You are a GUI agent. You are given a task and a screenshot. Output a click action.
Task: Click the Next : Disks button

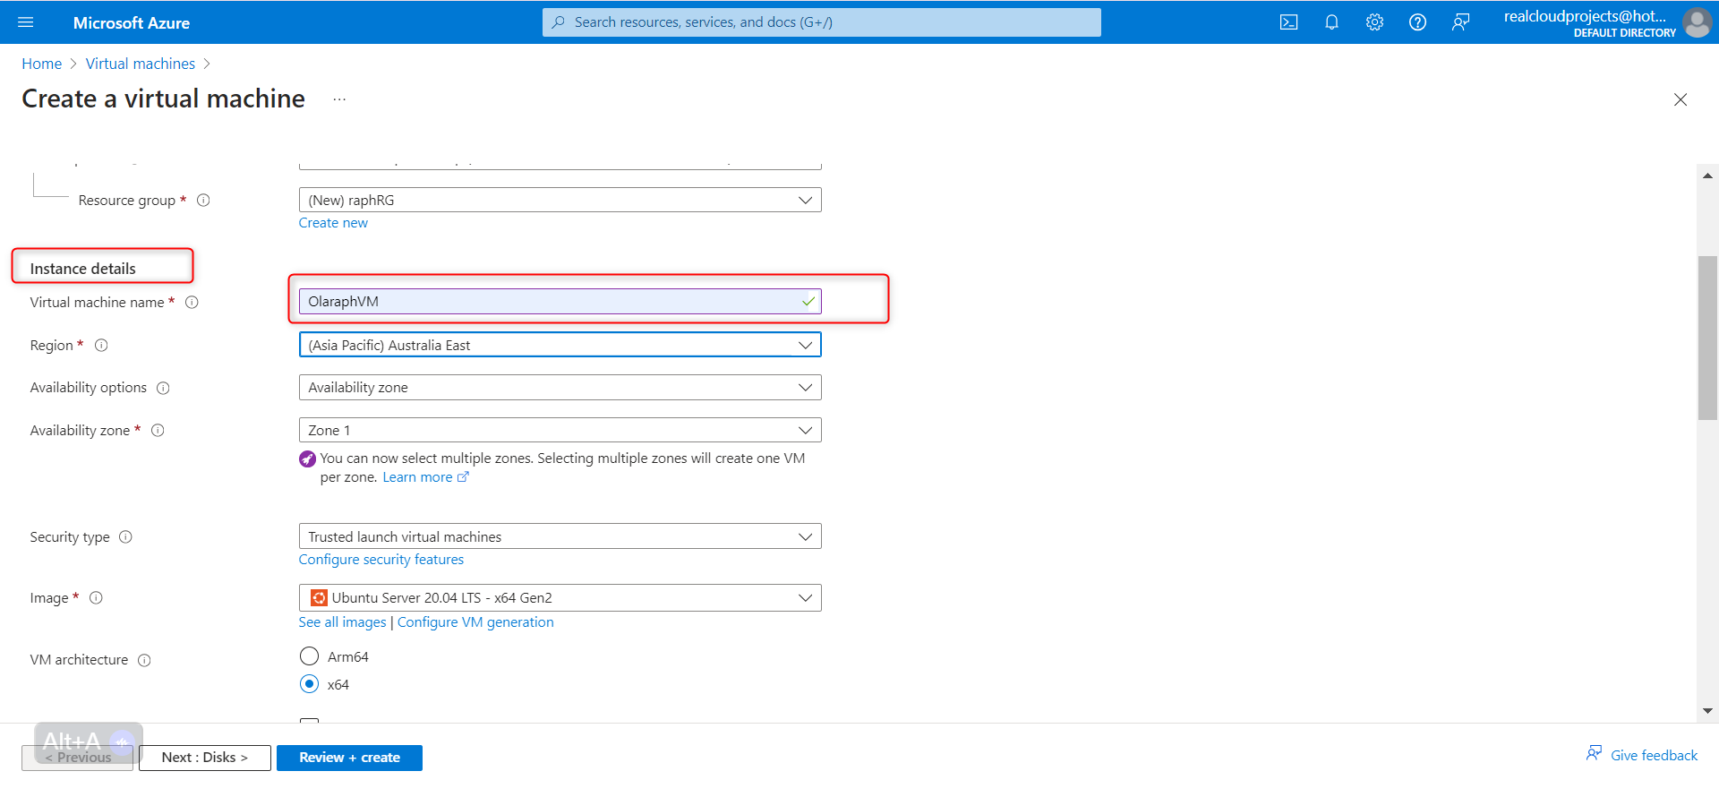205,758
